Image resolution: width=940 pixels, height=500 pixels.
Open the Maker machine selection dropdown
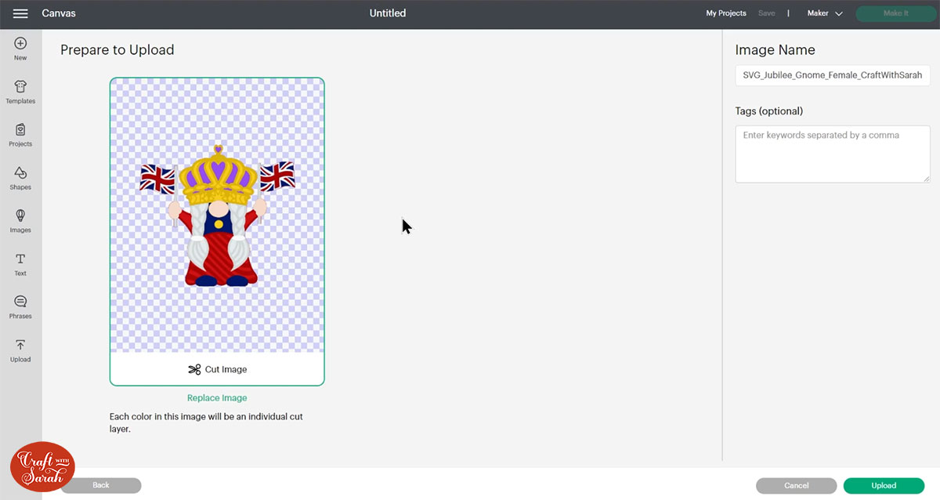pos(819,13)
